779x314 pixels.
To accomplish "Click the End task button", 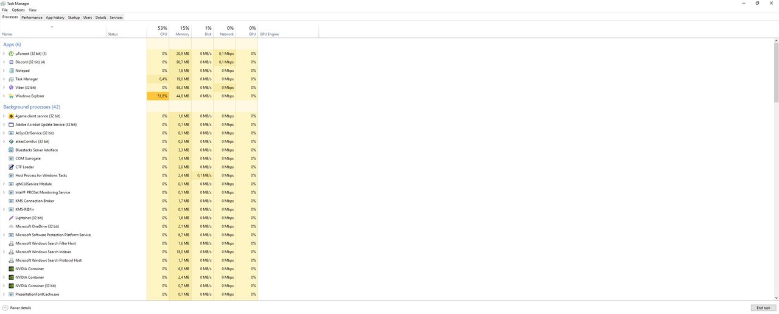I will tap(763, 308).
